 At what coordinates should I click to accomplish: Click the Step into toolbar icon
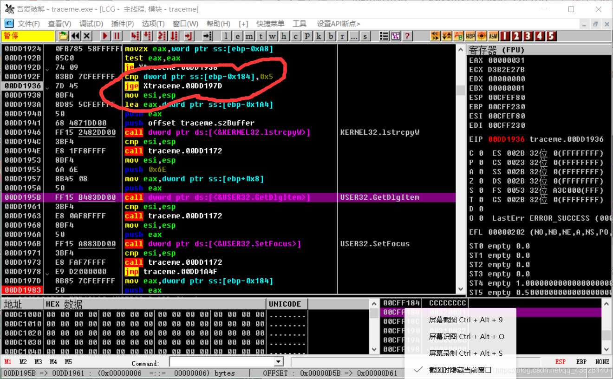pos(135,36)
